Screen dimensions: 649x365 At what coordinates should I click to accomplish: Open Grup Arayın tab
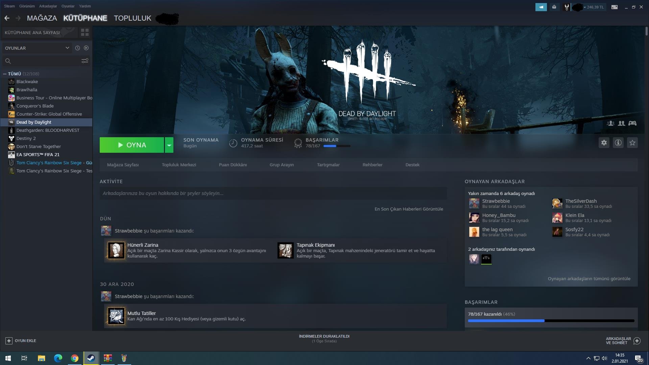pos(282,165)
